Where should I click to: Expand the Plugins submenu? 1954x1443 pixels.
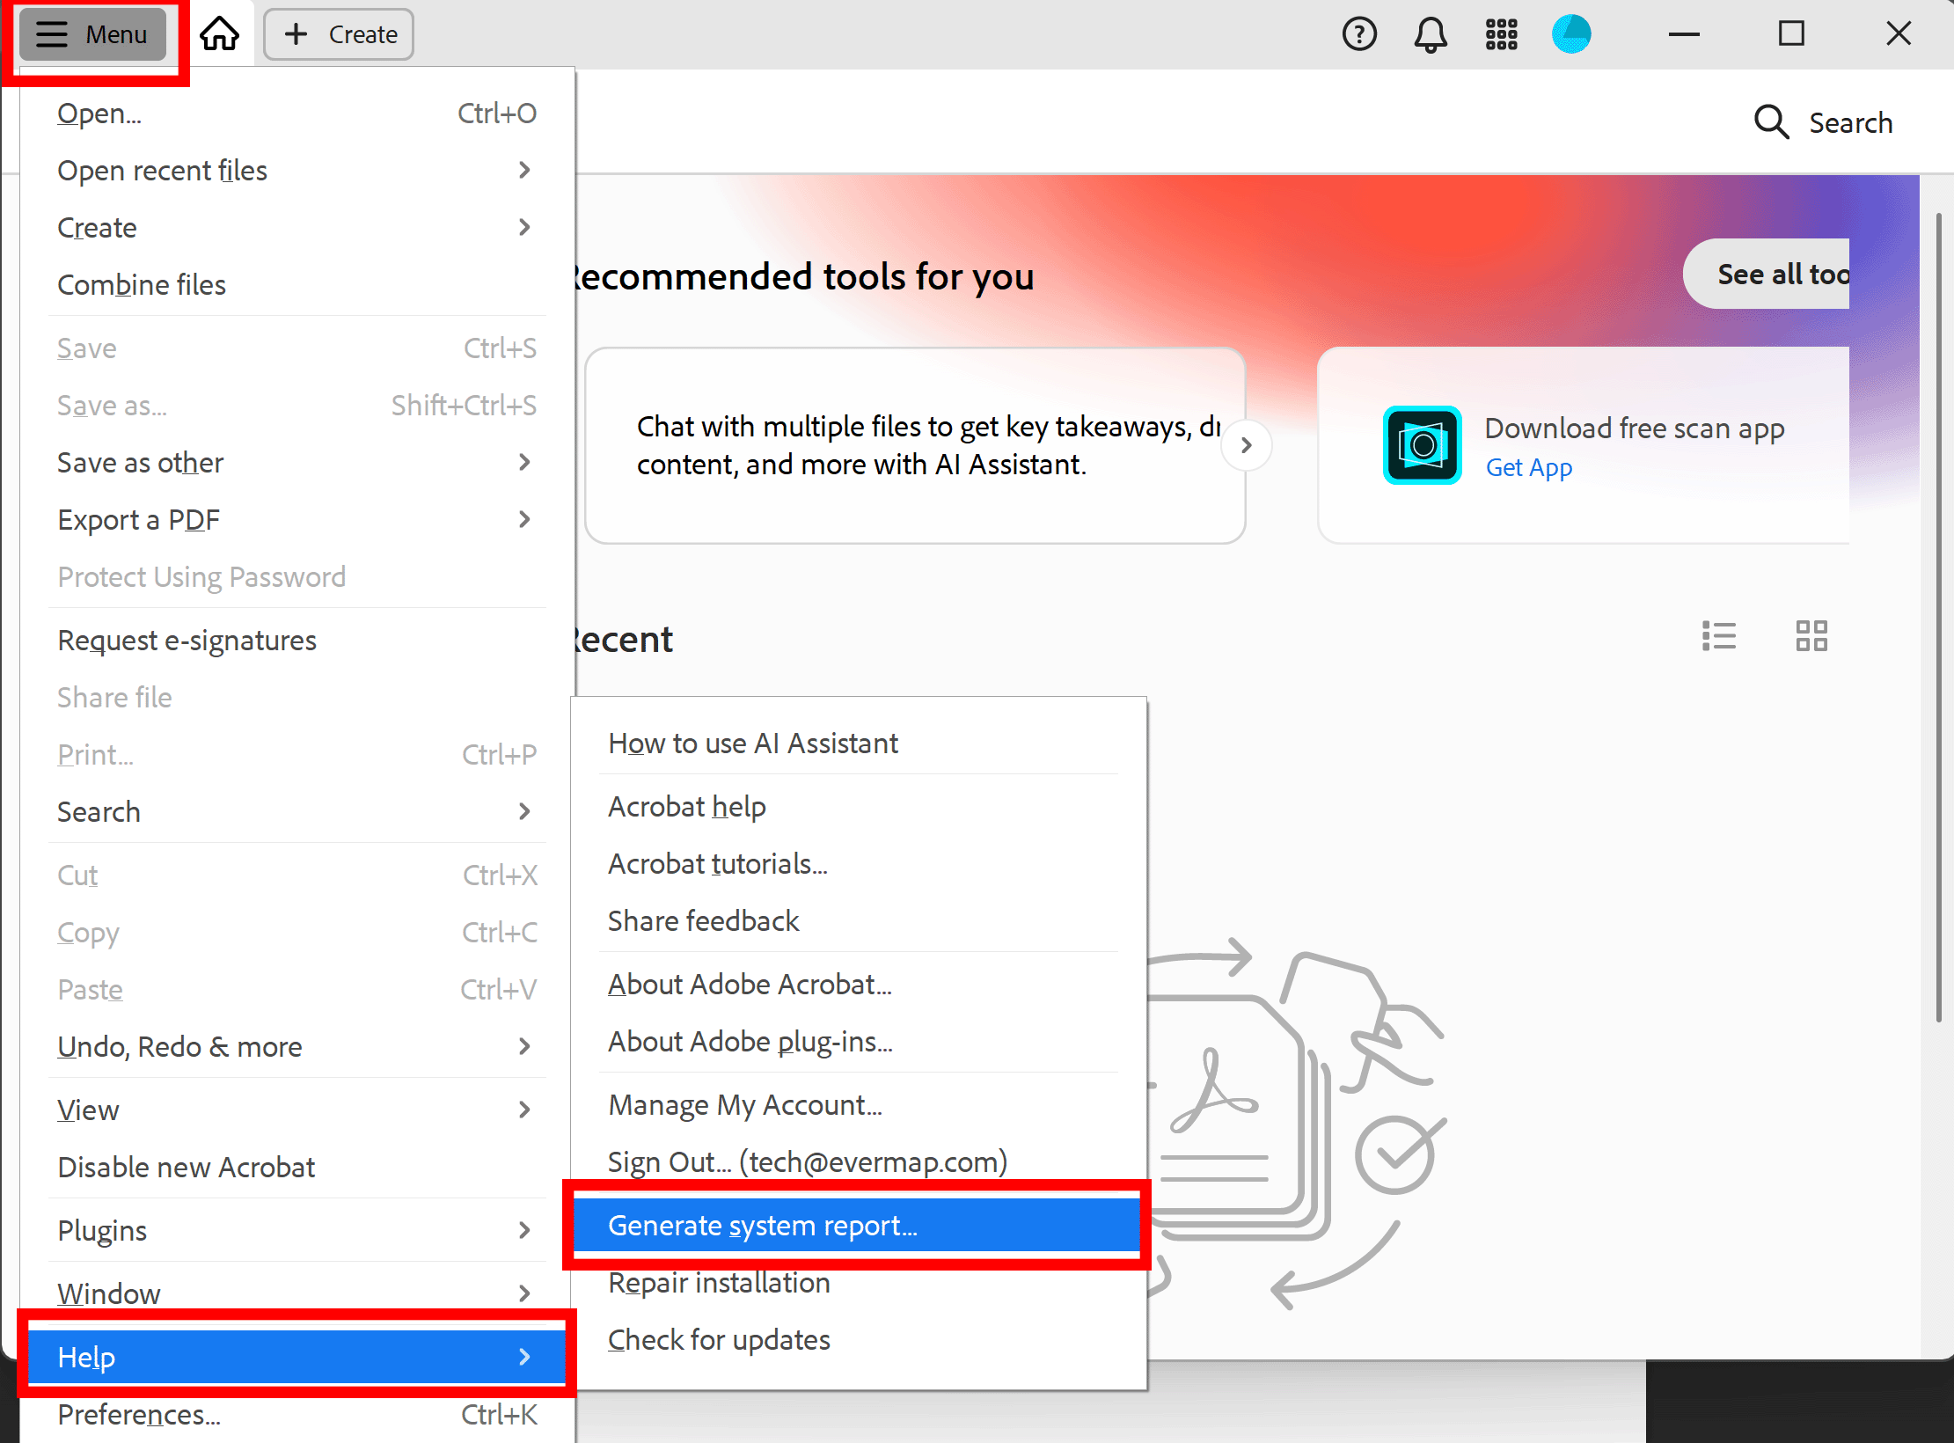(297, 1231)
